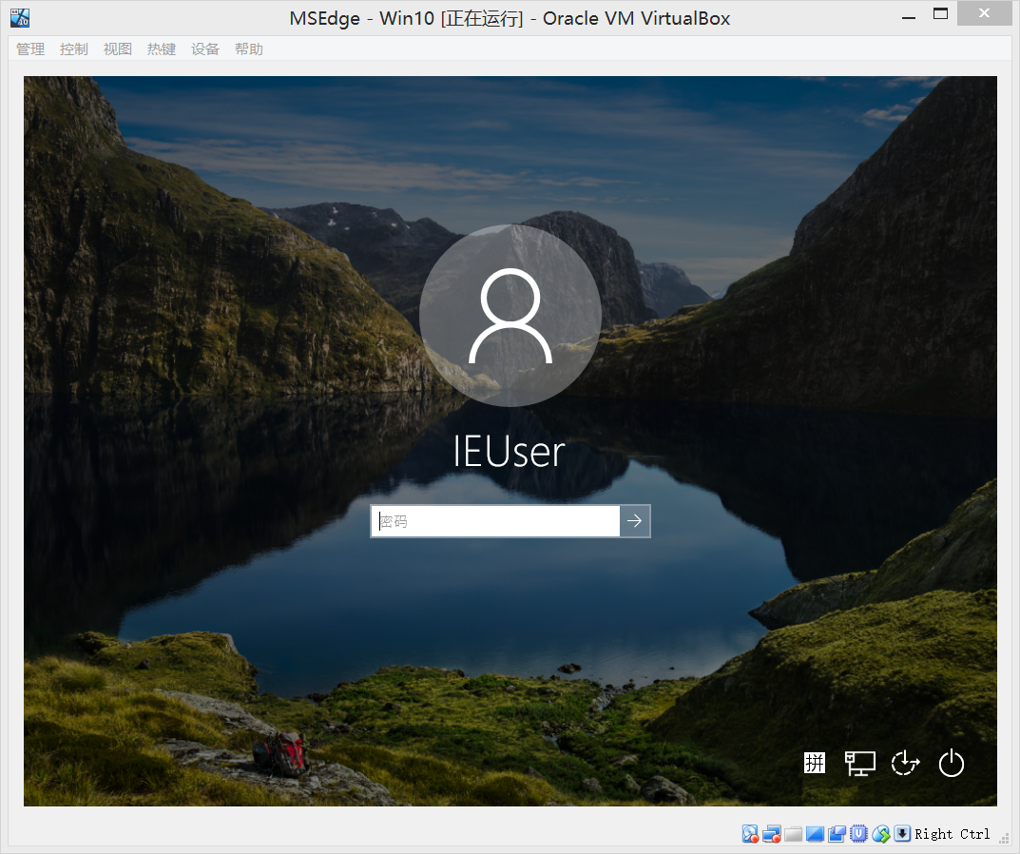Open the 设备 menu
1020x854 pixels.
[x=205, y=49]
